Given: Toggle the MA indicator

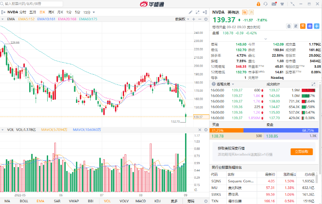Looking at the screenshot, I should coord(7,201).
